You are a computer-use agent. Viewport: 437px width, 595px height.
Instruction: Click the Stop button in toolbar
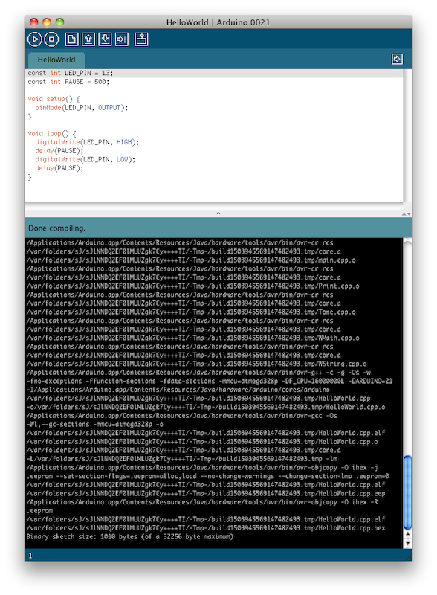[x=51, y=39]
